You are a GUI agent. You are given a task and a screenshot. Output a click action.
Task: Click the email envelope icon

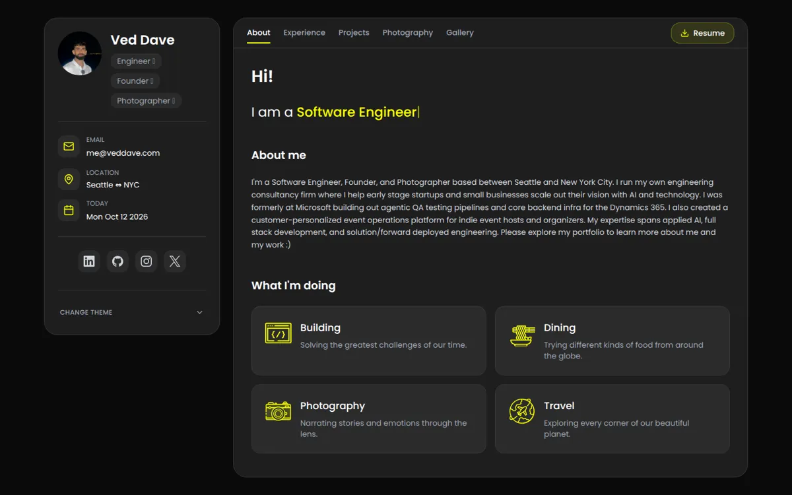point(69,147)
